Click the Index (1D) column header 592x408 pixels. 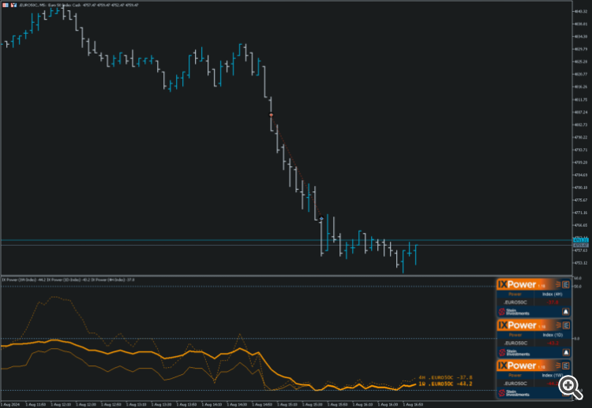553,335
